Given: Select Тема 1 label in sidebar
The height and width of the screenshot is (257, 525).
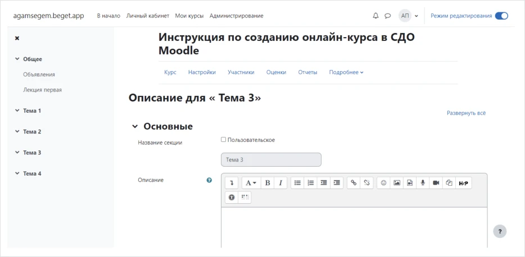Looking at the screenshot, I should (32, 111).
